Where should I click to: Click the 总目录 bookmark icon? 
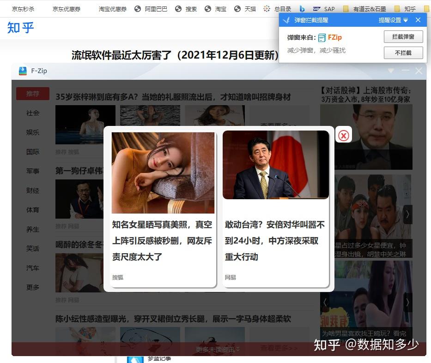[267, 9]
